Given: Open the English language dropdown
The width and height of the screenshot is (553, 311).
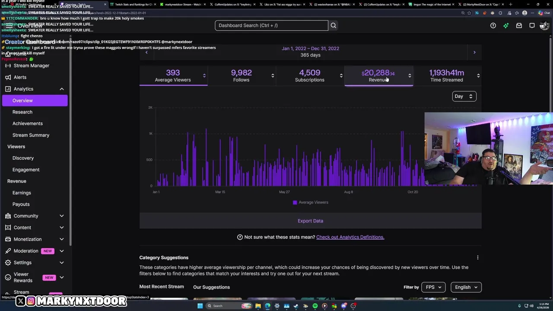Looking at the screenshot, I should click(x=466, y=287).
